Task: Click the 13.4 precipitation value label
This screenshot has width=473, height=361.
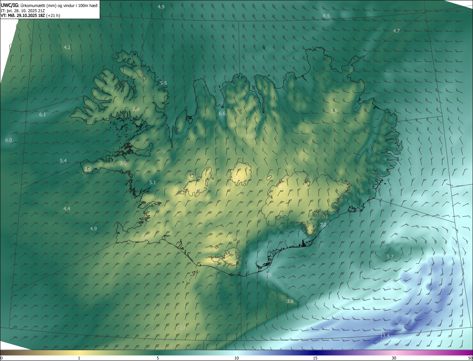Action: pyautogui.click(x=385, y=336)
